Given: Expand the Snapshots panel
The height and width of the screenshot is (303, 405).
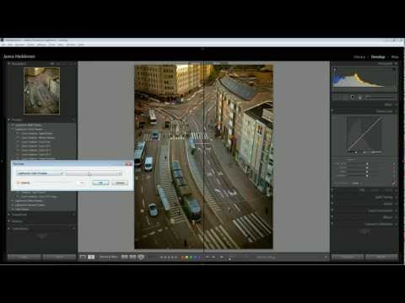Looking at the screenshot, I should click(x=19, y=215).
